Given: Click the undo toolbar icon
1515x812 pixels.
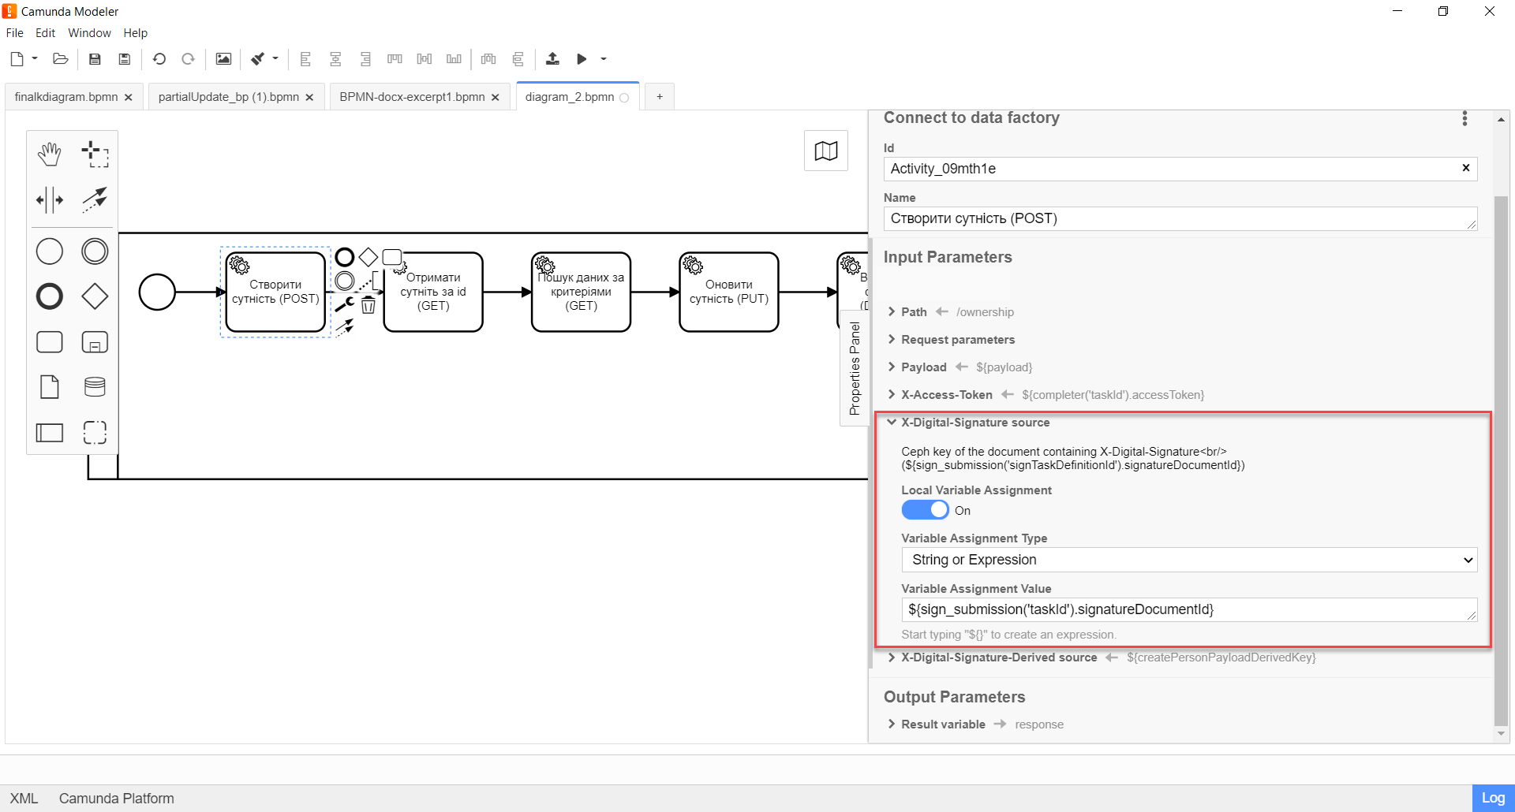Looking at the screenshot, I should click(159, 59).
